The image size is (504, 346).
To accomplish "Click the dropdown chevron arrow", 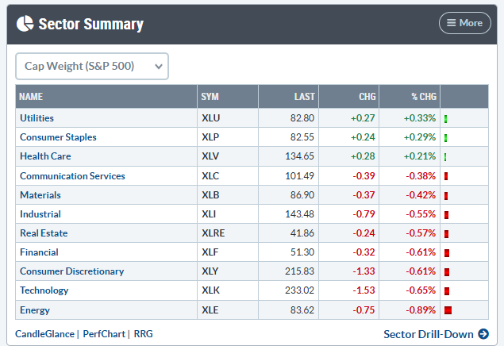I will pos(159,67).
